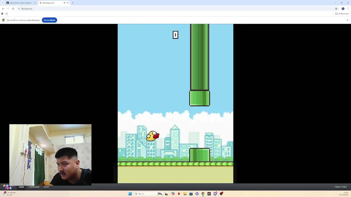The width and height of the screenshot is (351, 197).
Task: Open the About page
Action: 46,187
